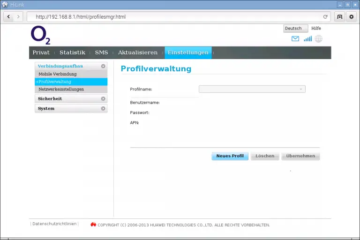Go to the SMS tab
The width and height of the screenshot is (360, 240).
coord(101,52)
